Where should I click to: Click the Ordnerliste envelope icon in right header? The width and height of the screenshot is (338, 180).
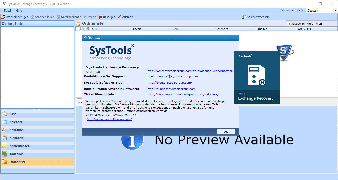coord(78,23)
